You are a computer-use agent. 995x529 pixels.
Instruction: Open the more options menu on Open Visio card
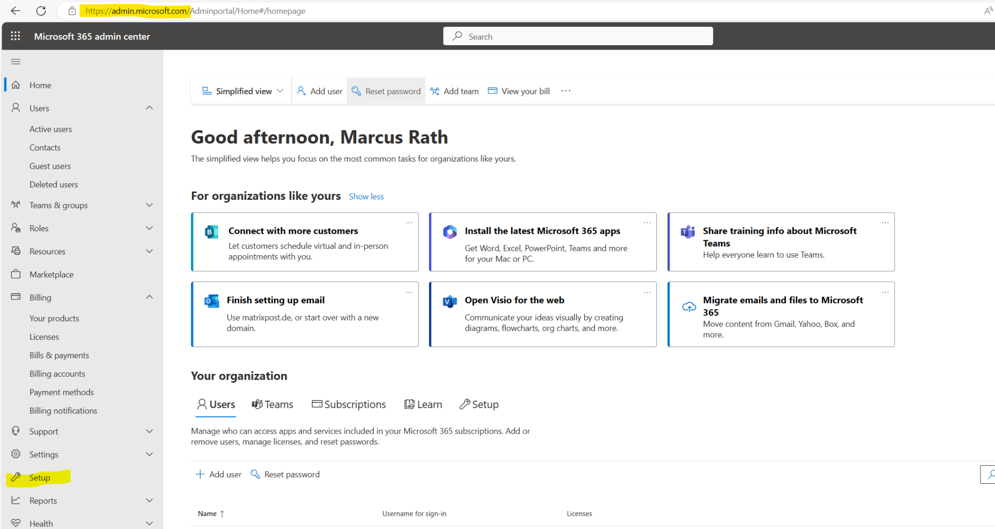(647, 292)
